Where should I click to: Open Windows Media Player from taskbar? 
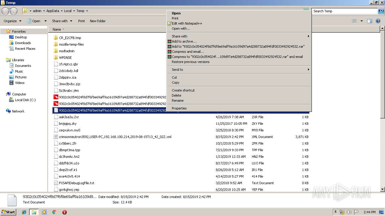44,212
